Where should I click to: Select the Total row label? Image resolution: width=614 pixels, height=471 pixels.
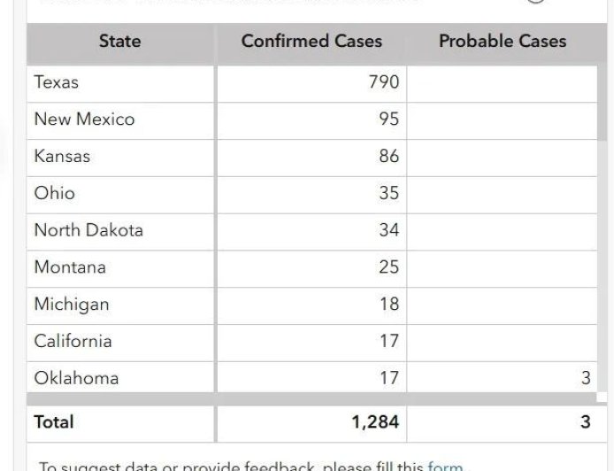point(54,422)
